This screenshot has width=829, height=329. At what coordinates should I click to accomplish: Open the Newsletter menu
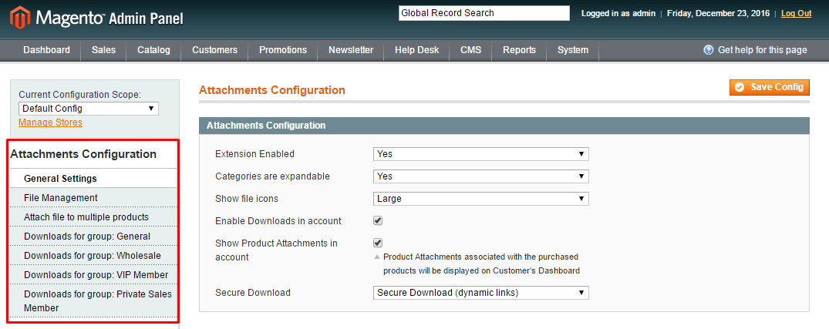click(351, 50)
